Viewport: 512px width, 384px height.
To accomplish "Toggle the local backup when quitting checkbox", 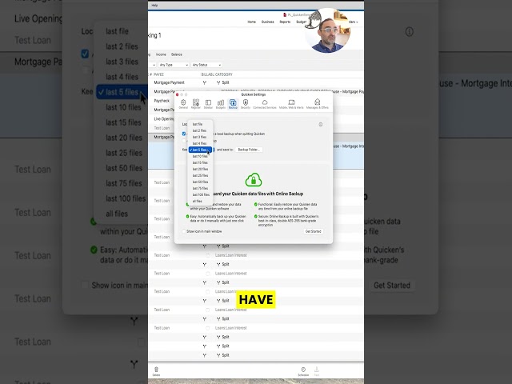I will click(x=184, y=134).
